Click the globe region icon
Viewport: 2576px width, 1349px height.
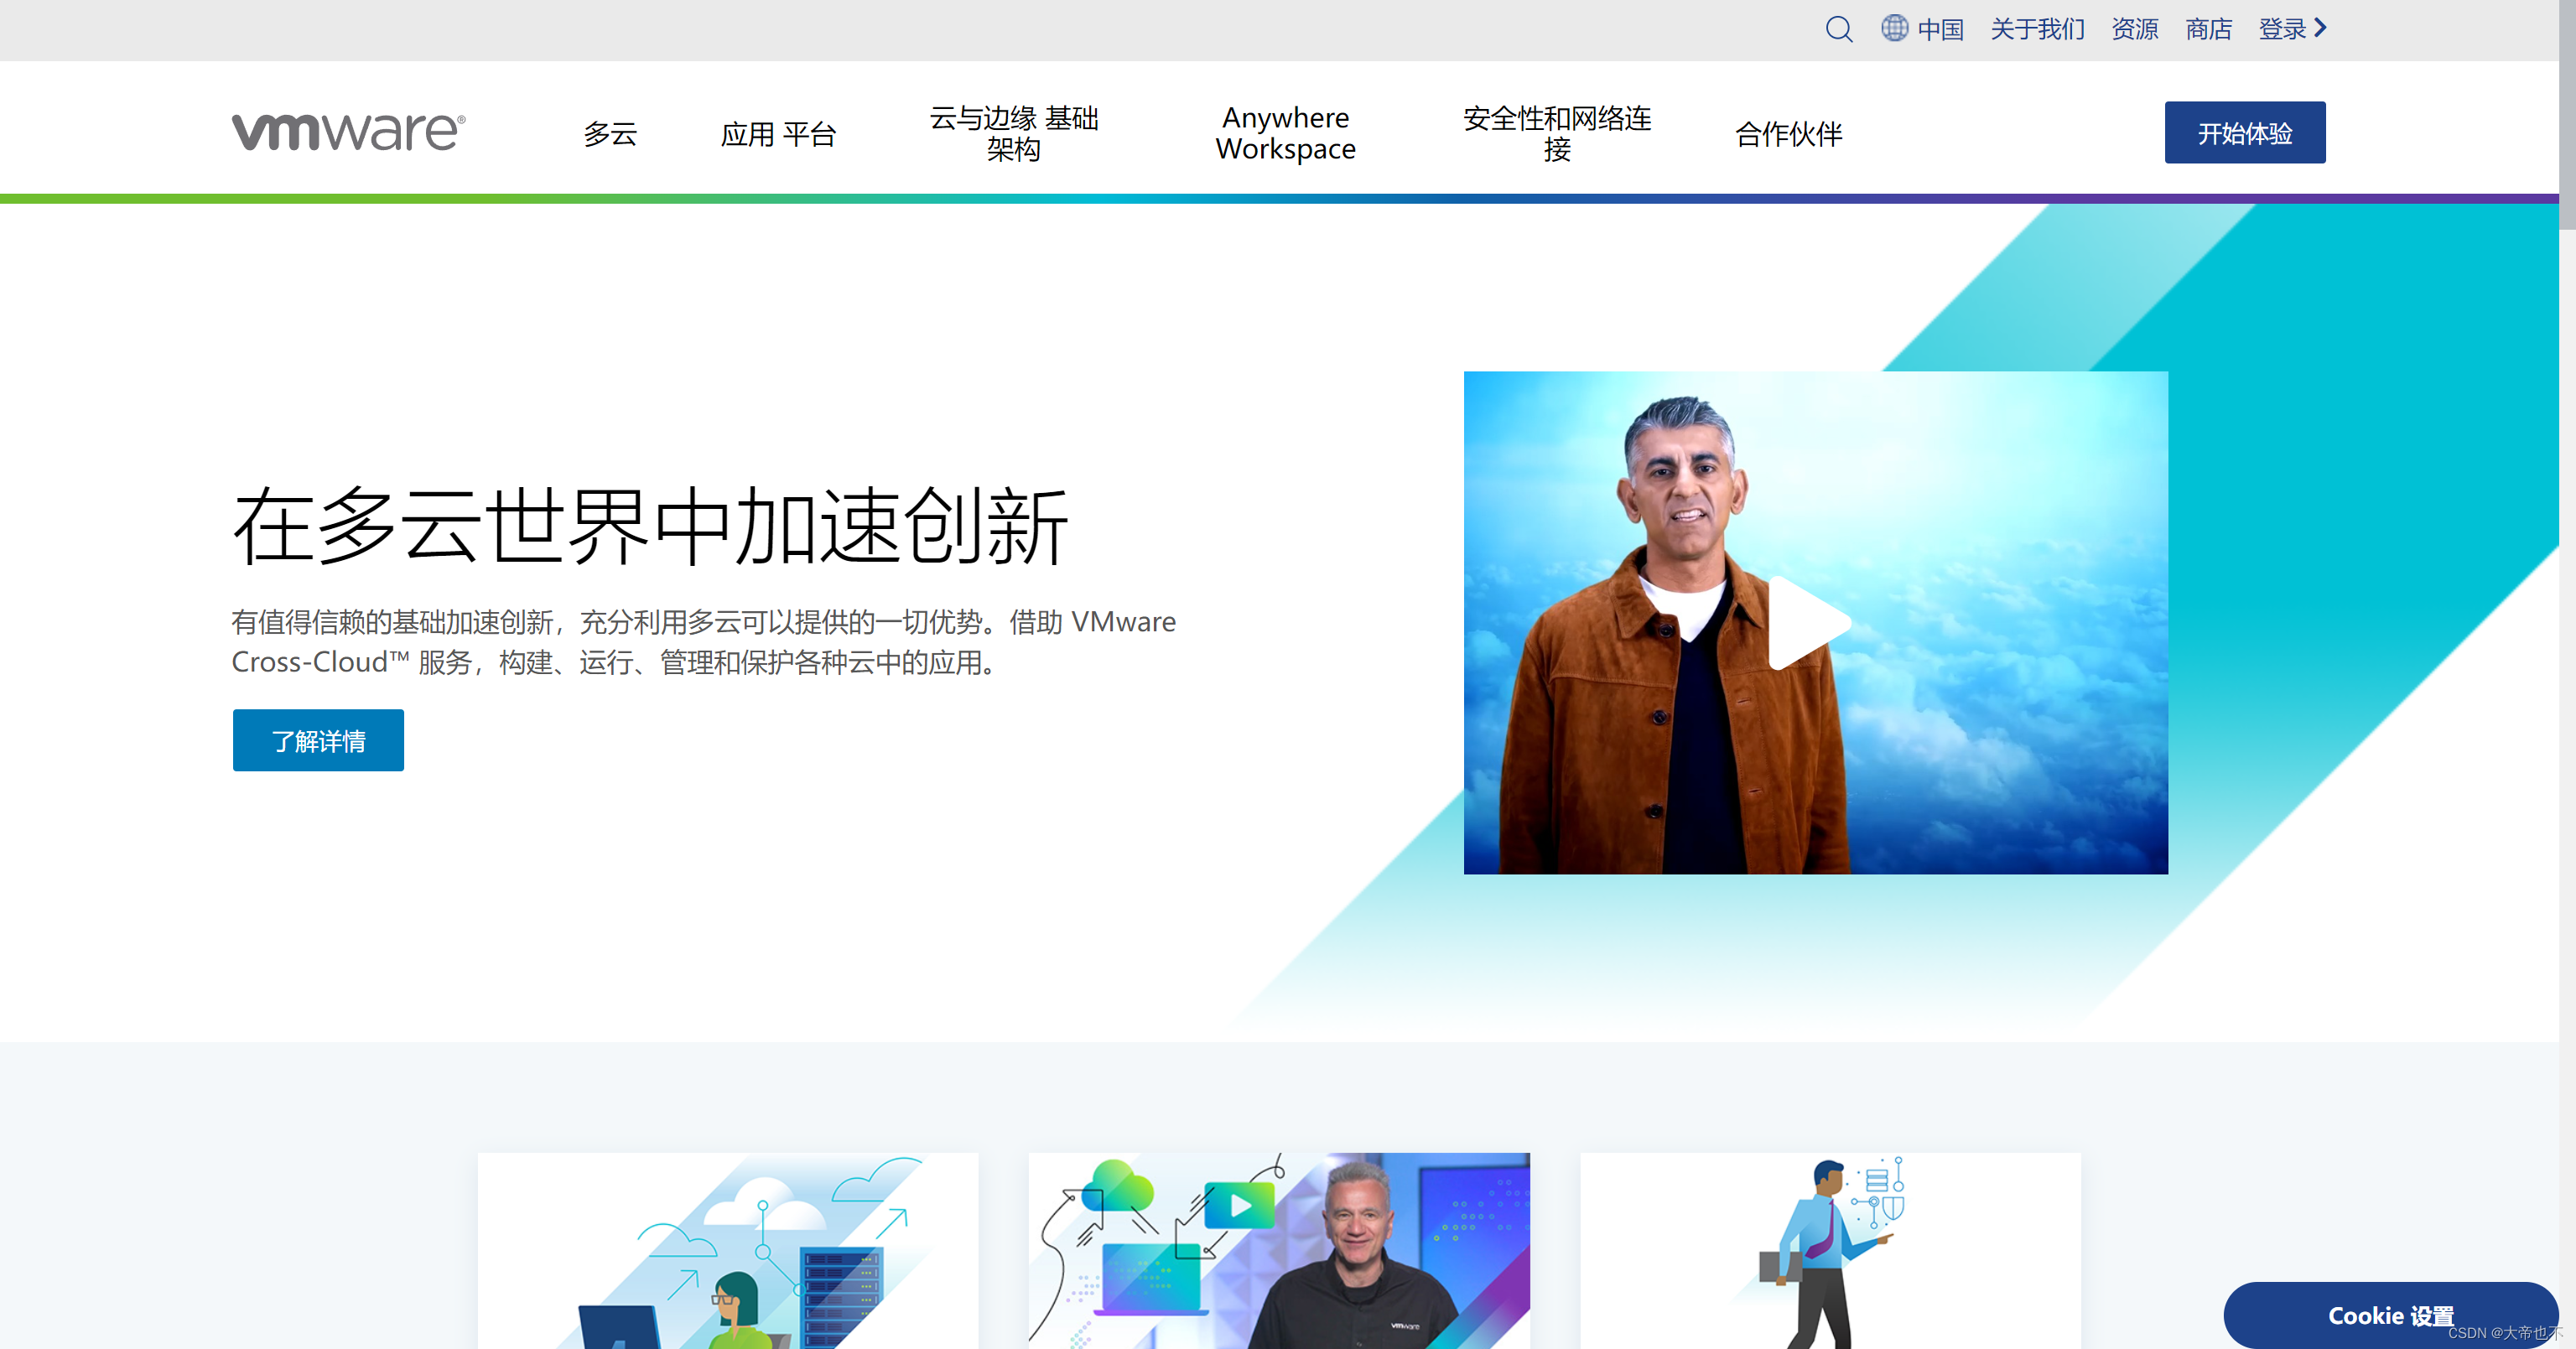(1894, 28)
